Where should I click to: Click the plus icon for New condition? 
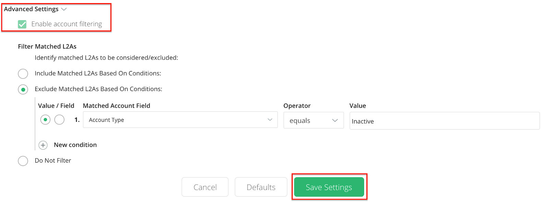[43, 145]
